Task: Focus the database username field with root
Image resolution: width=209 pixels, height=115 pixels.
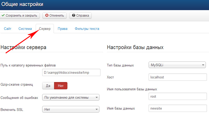Action: pos(177,96)
